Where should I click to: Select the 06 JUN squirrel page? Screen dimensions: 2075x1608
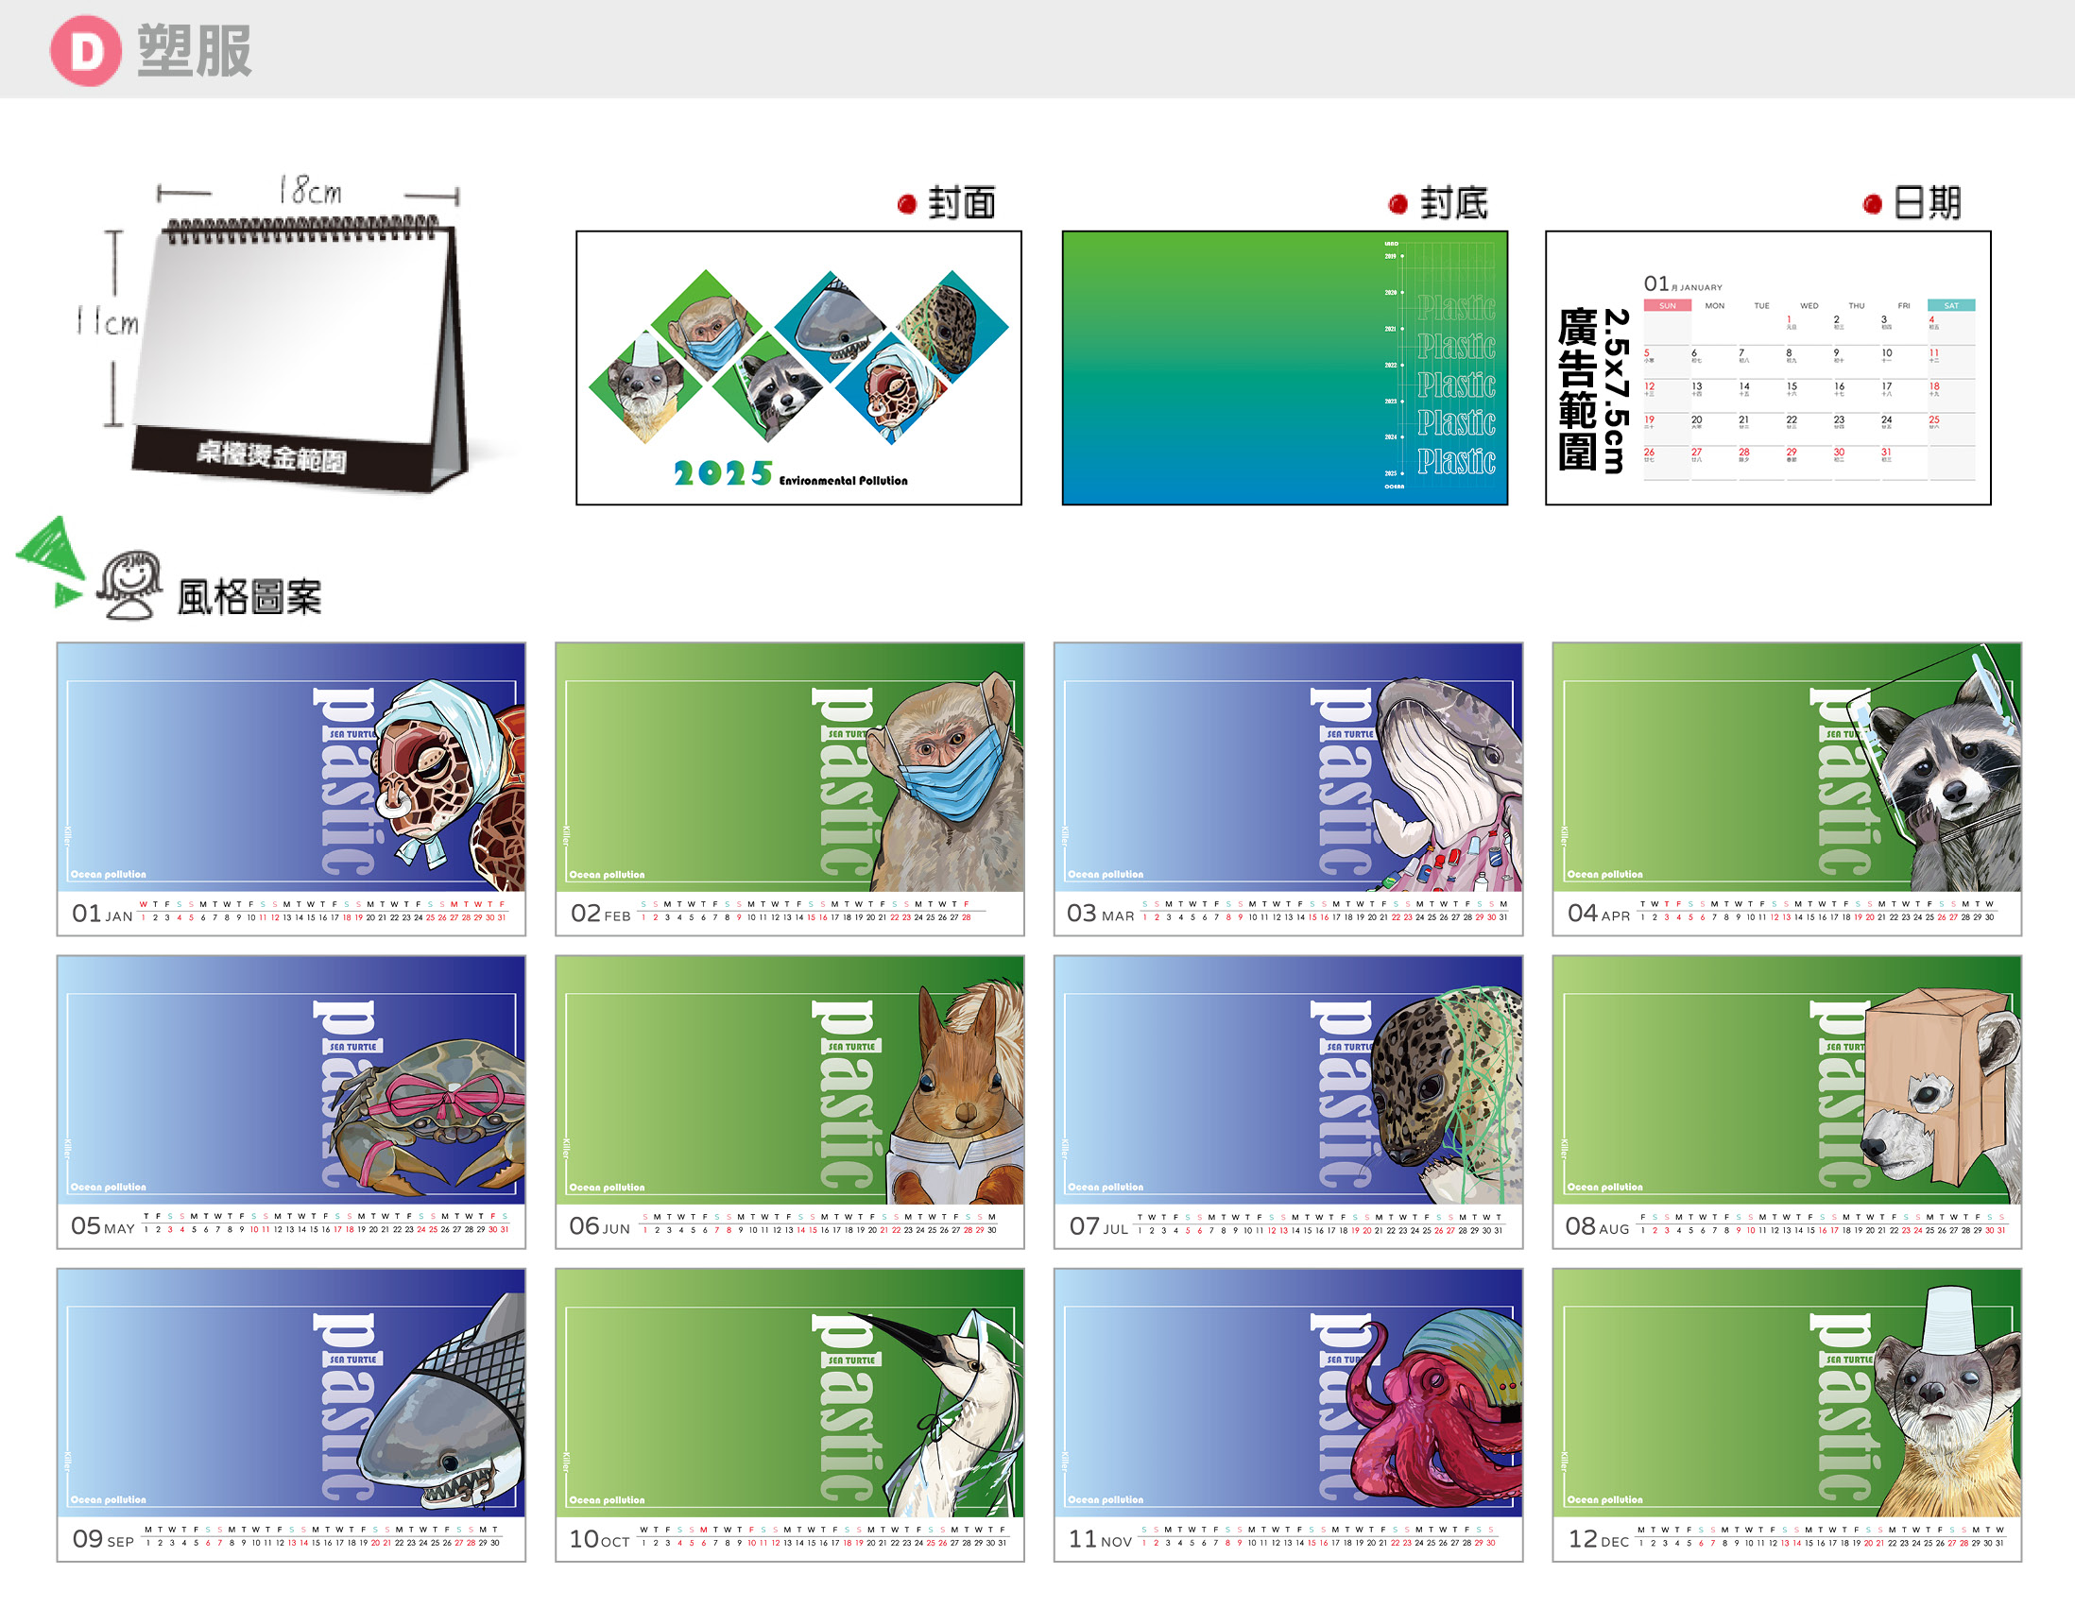pos(790,1101)
